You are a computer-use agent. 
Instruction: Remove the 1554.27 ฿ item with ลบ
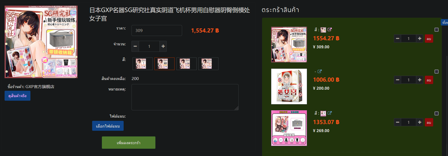pyautogui.click(x=429, y=39)
